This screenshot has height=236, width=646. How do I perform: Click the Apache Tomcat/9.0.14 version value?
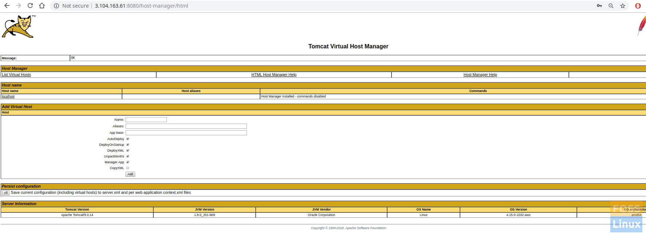(77, 215)
